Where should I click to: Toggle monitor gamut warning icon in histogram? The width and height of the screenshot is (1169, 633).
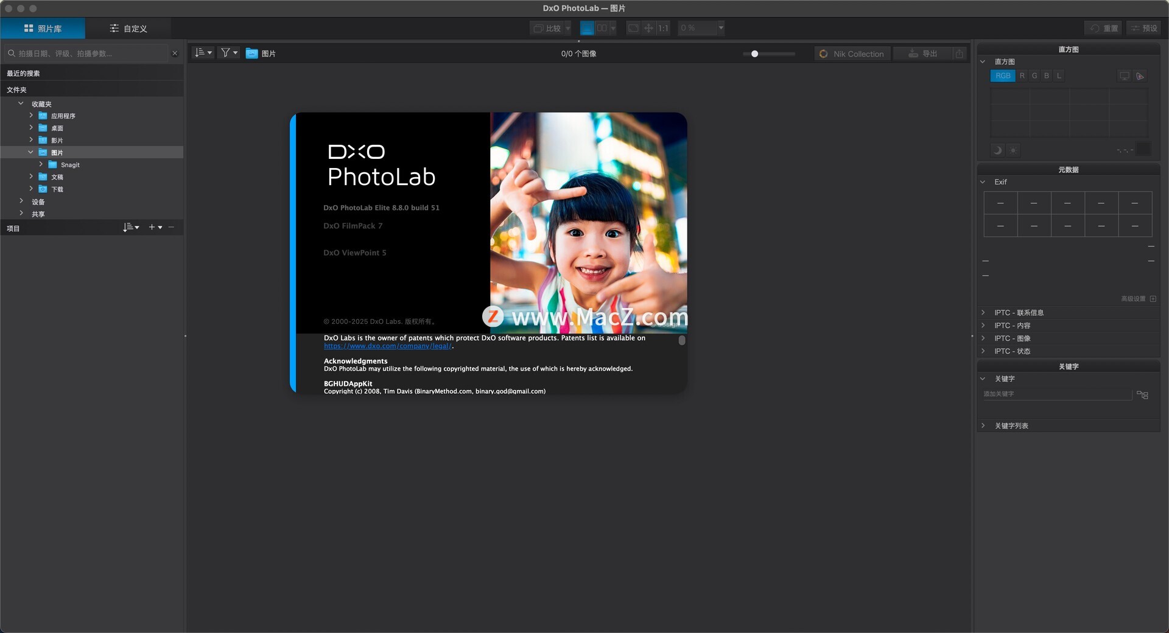pyautogui.click(x=1124, y=76)
